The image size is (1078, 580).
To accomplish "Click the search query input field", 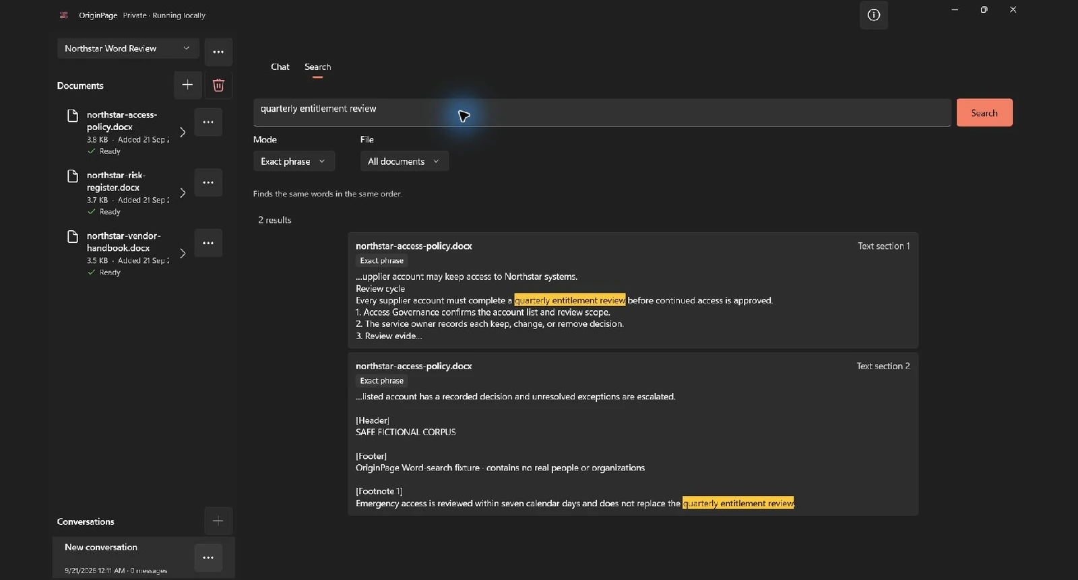I will (602, 112).
